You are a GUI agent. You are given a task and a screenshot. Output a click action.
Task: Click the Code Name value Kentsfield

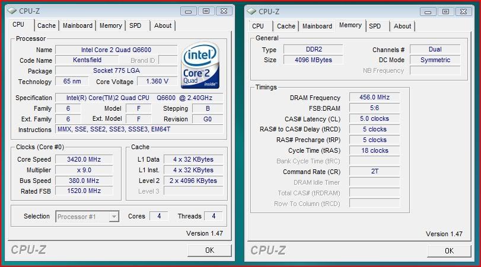(87, 60)
